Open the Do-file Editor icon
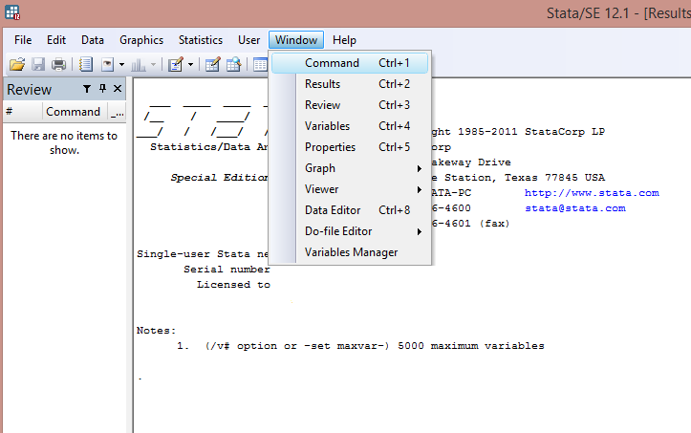This screenshot has height=433, width=691. tap(176, 64)
